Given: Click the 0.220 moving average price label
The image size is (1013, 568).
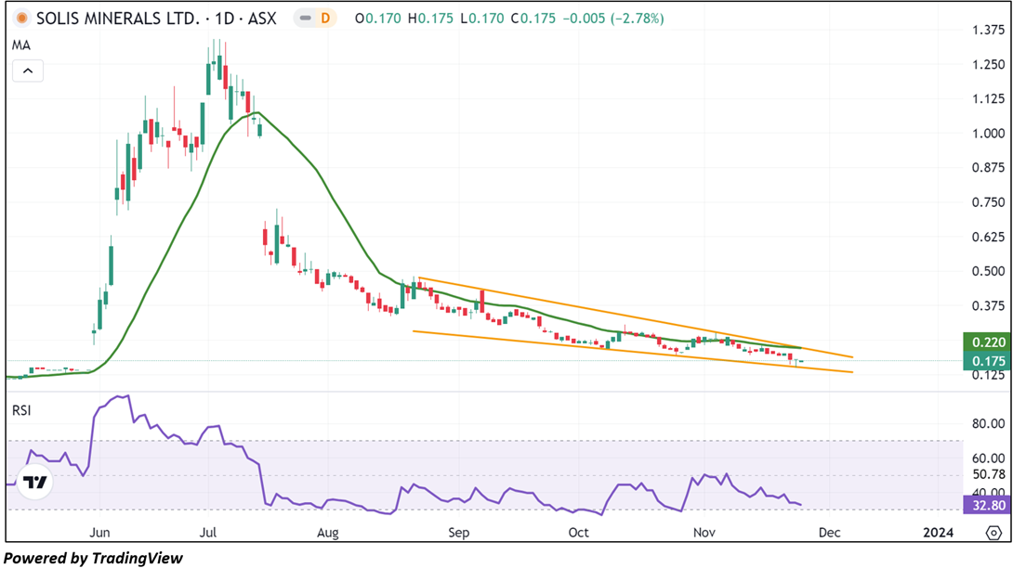Looking at the screenshot, I should coord(987,342).
